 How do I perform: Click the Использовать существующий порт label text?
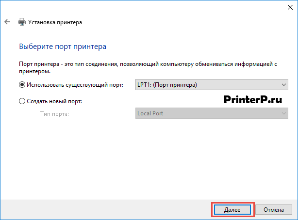[x=75, y=85]
